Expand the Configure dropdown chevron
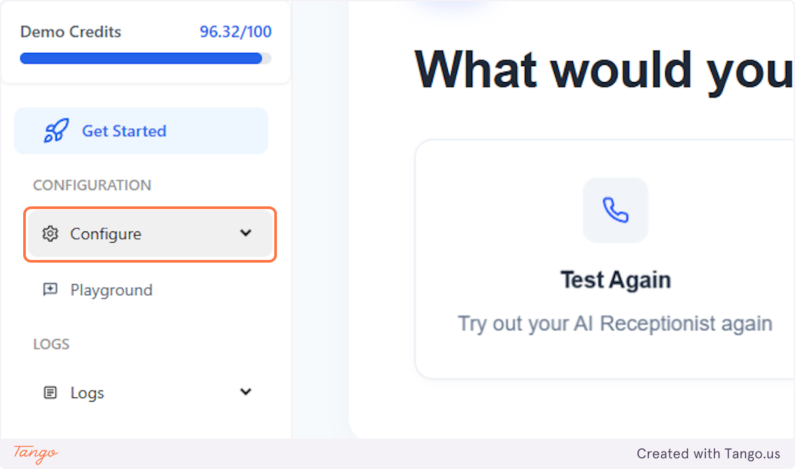The height and width of the screenshot is (469, 795). pyautogui.click(x=246, y=233)
